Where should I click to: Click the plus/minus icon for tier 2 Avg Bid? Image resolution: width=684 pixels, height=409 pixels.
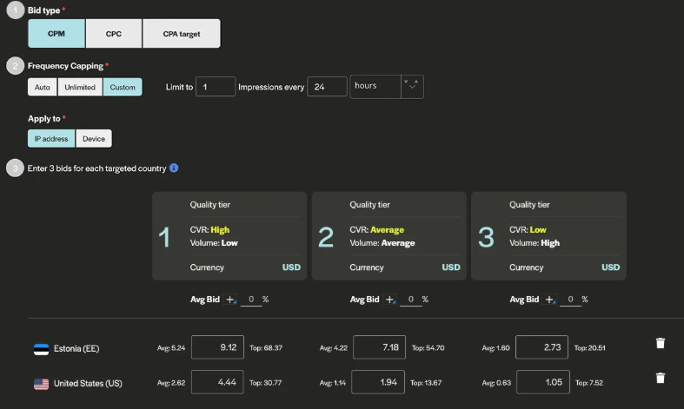click(390, 300)
